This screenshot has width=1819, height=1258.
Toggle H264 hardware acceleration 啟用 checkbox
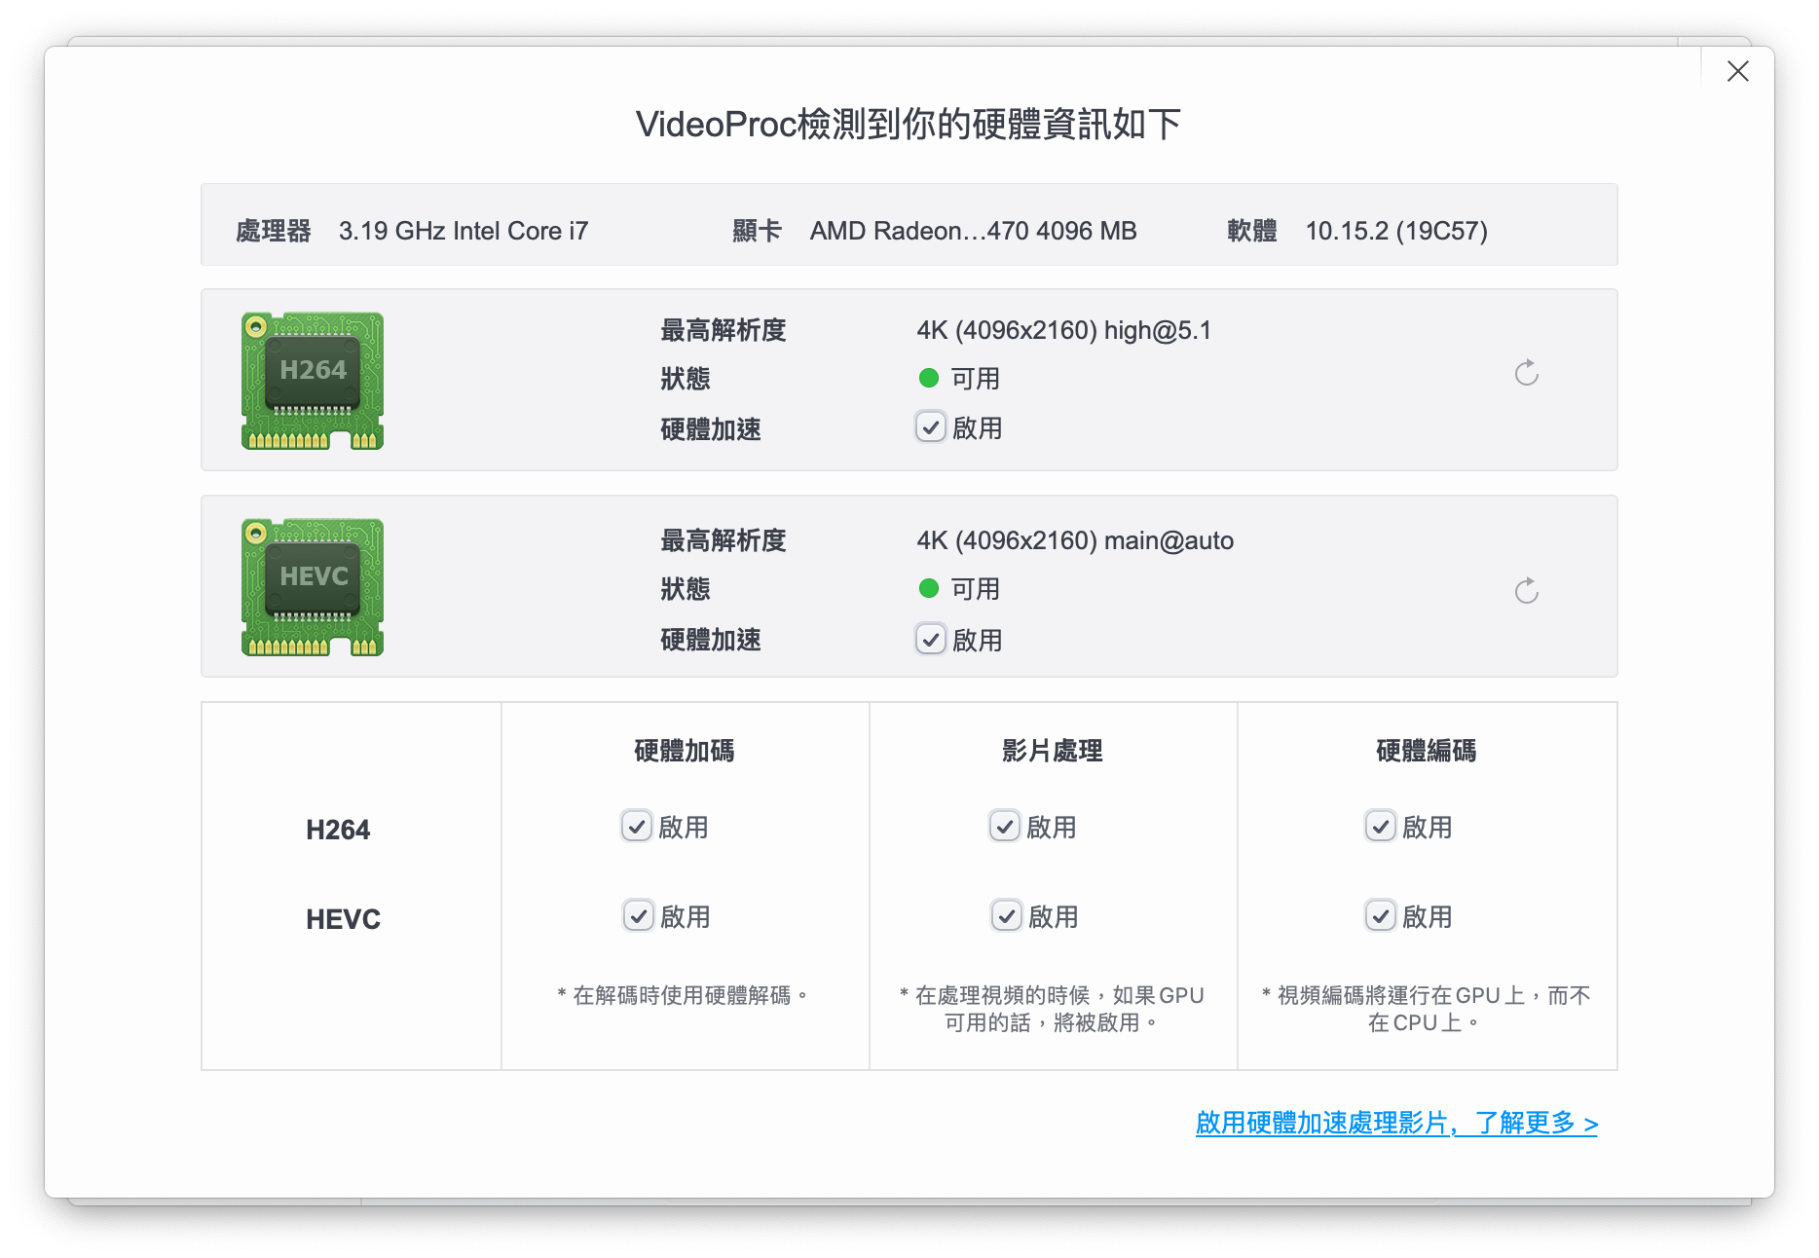click(931, 427)
